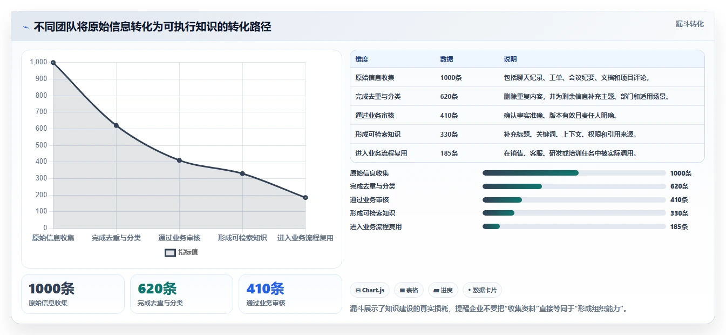The image size is (726, 335).
Task: Click table cell 进入业务流程复用
Action: 381,153
